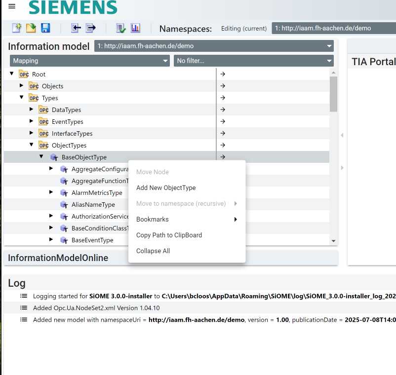Click the information model vertical scrollbar thumb
The image size is (396, 375).
click(333, 94)
